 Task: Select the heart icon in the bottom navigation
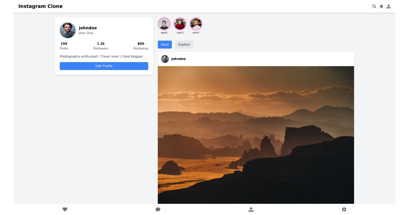[x=65, y=209]
